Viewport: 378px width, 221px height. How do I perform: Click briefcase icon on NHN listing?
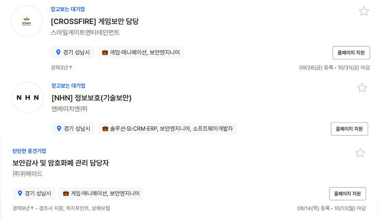point(105,128)
